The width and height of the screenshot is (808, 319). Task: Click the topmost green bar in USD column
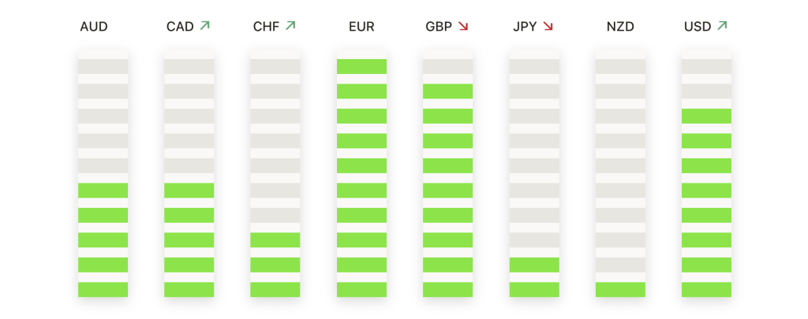(706, 117)
